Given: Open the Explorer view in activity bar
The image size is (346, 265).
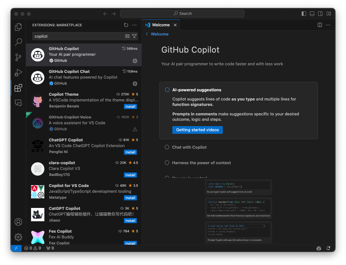Looking at the screenshot, I should point(18,27).
